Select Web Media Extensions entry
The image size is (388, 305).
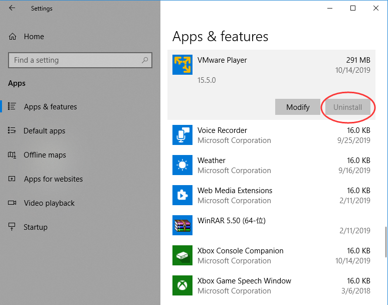[272, 195]
